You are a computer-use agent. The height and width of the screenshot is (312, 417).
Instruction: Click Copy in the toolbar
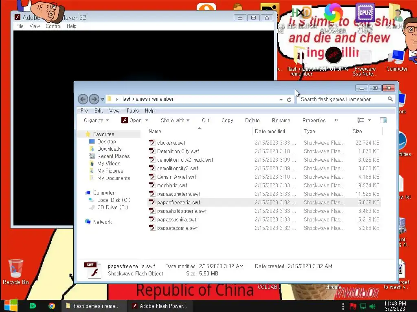tap(227, 120)
